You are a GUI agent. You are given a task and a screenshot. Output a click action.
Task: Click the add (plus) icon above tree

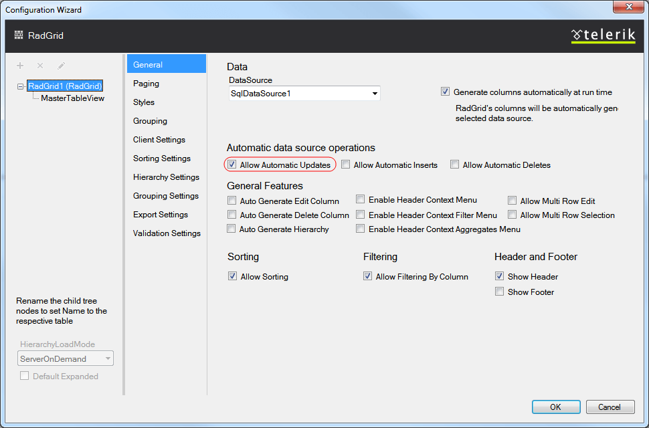20,66
